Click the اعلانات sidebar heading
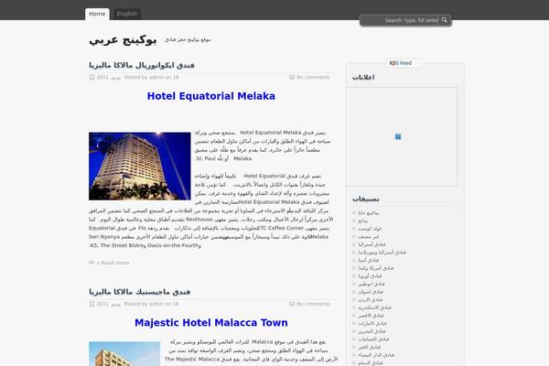 coord(363,77)
